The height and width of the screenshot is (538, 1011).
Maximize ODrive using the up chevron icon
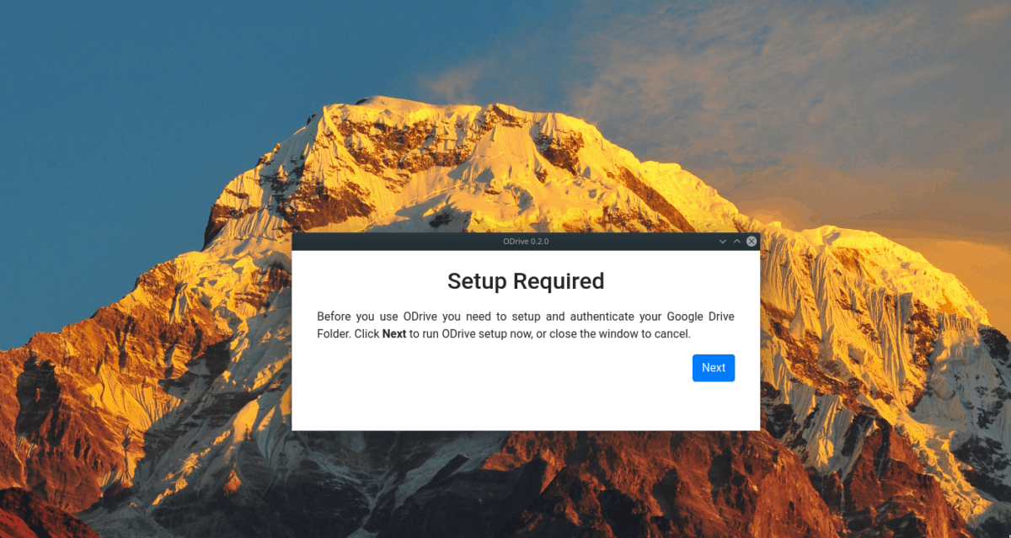tap(737, 241)
